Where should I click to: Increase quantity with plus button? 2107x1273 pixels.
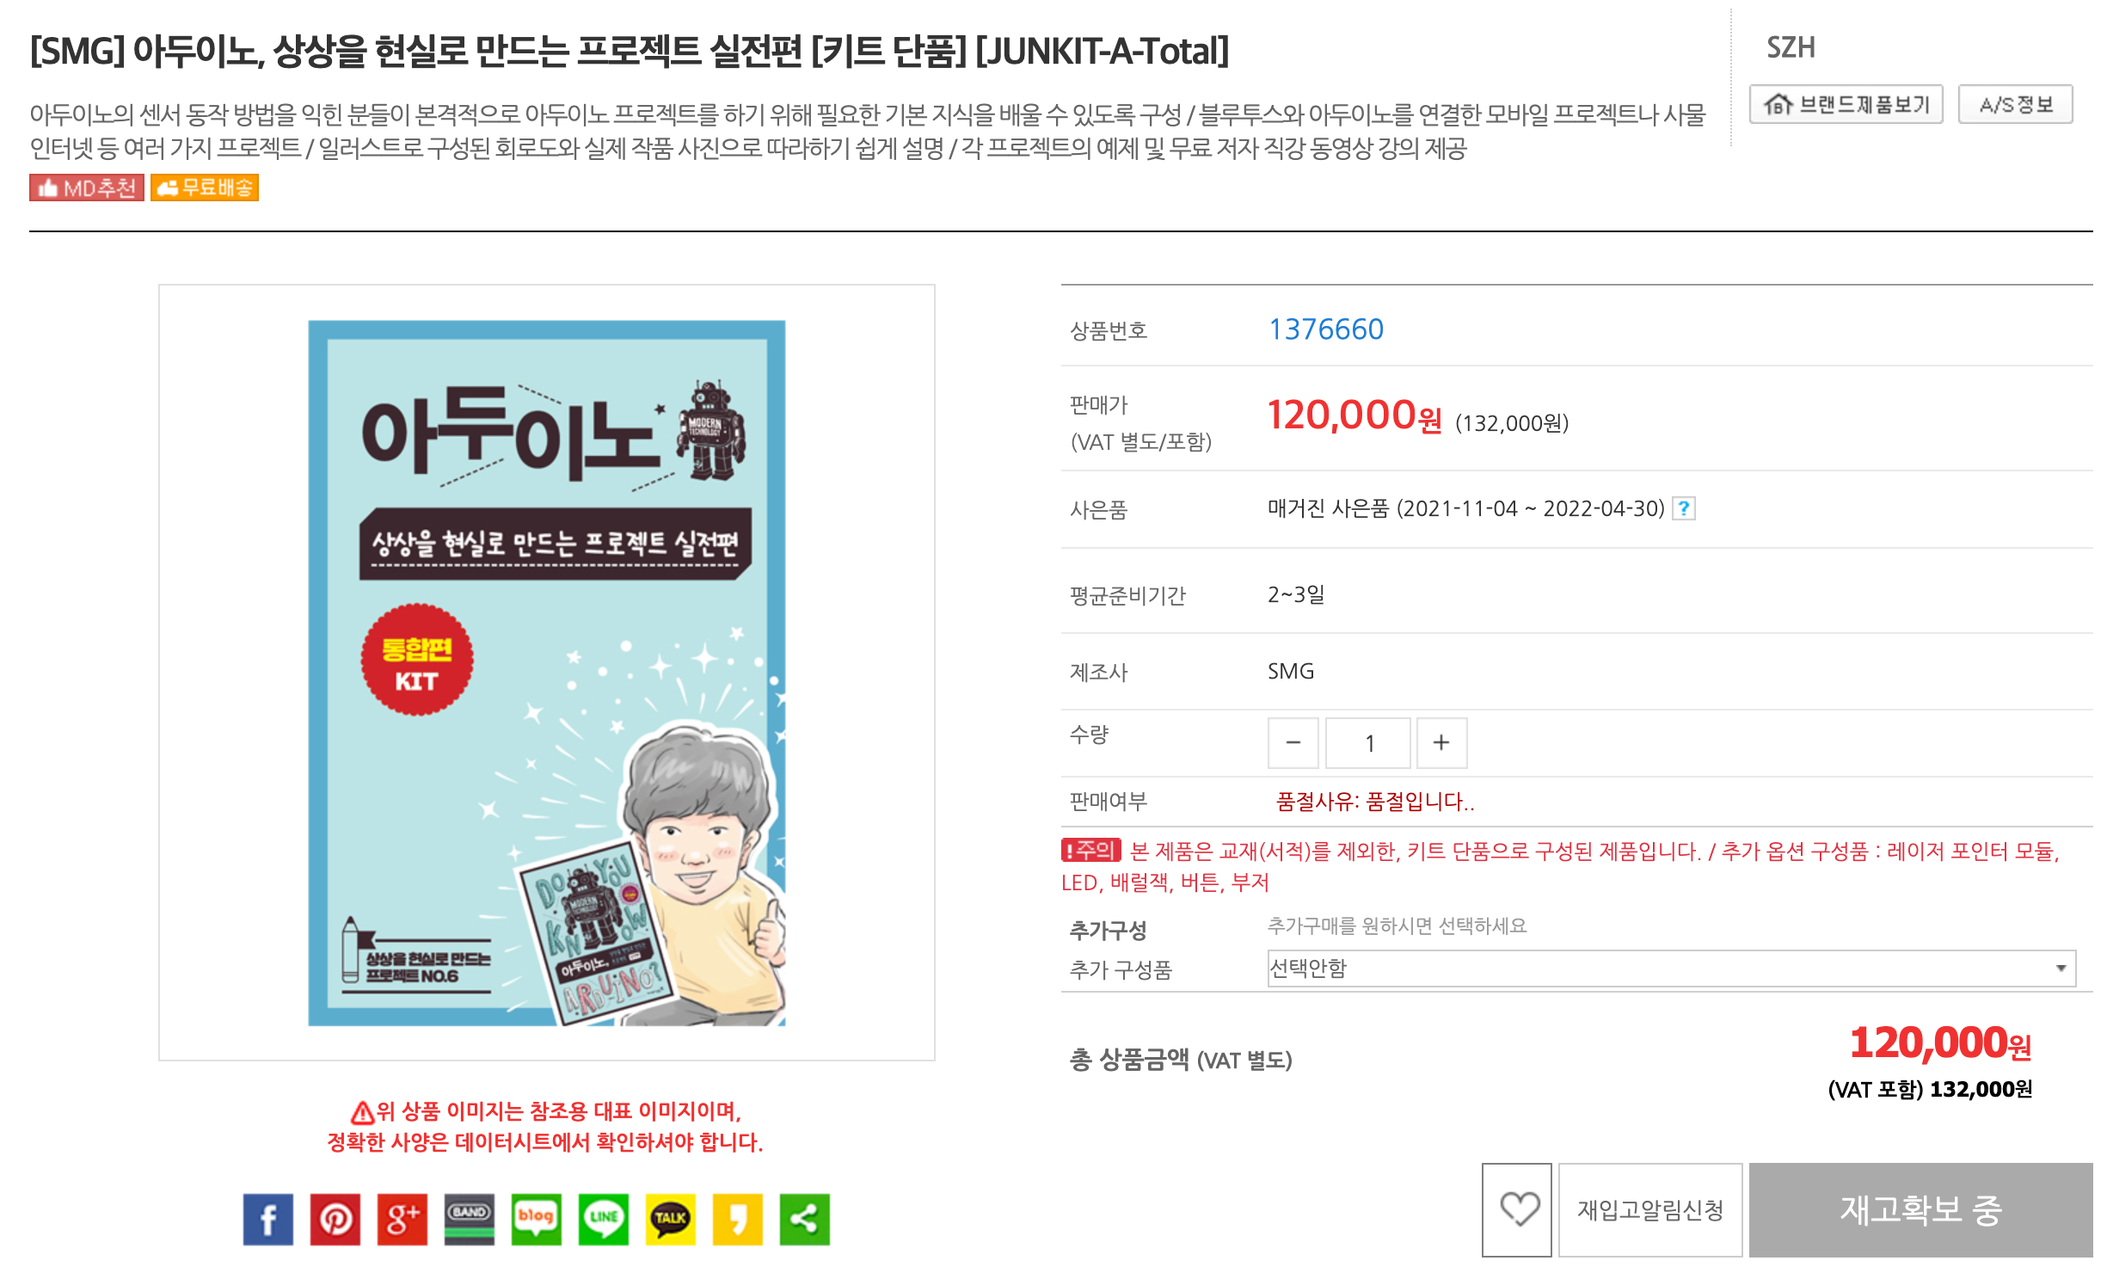point(1441,742)
